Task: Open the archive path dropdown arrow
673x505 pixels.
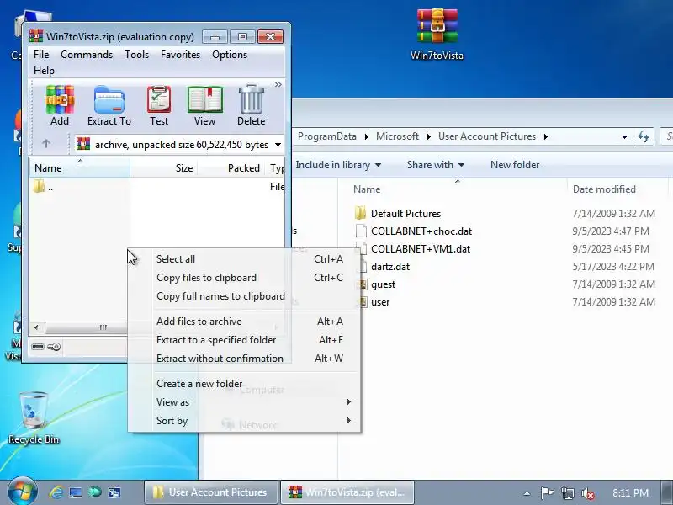Action: pyautogui.click(x=278, y=145)
